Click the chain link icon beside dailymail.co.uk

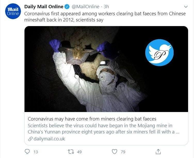tap(30, 139)
